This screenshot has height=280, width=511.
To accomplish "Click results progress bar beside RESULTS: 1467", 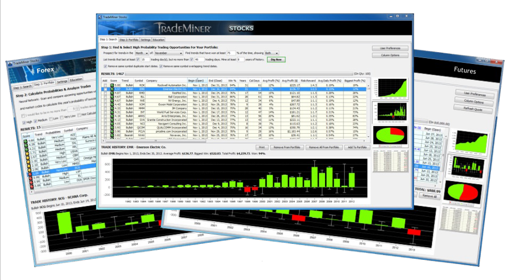I will [239, 74].
